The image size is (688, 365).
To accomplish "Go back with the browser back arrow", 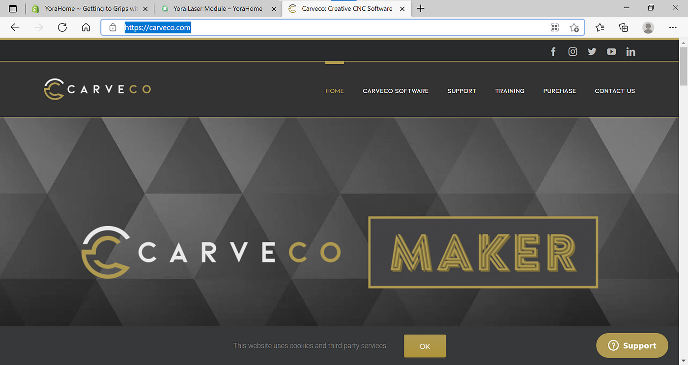I will click(15, 27).
